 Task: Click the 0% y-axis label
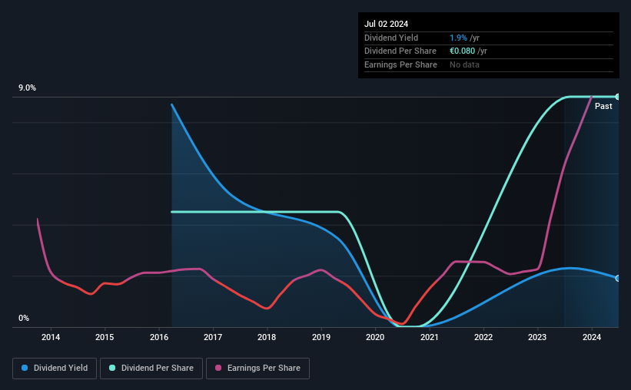click(x=24, y=318)
